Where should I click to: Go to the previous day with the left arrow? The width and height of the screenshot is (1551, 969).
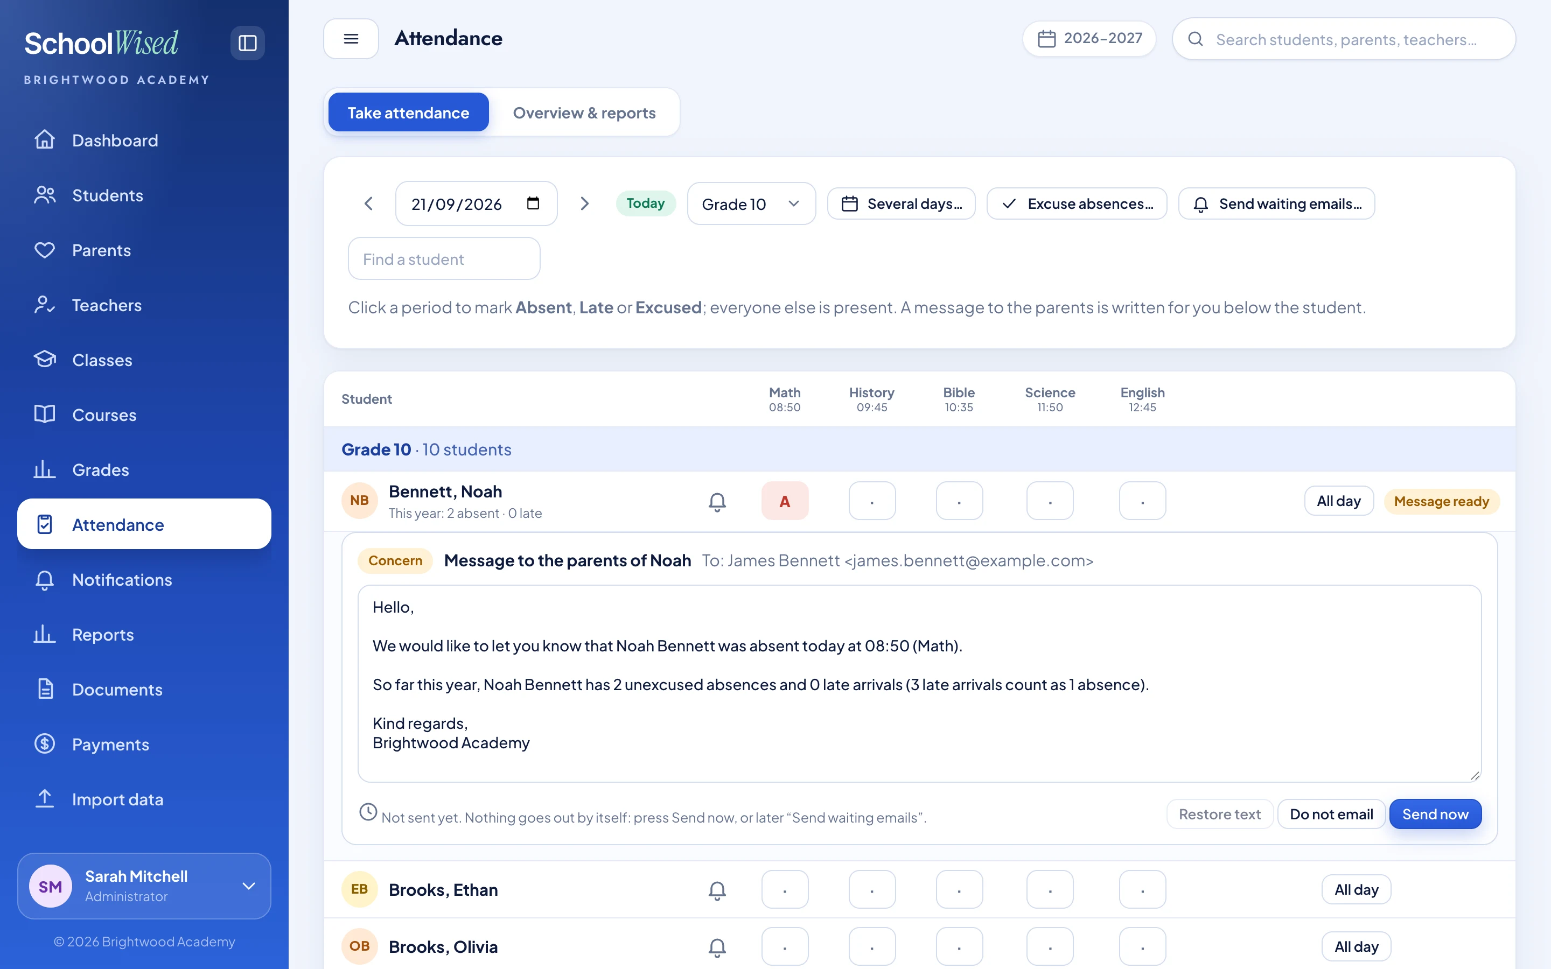(x=368, y=204)
